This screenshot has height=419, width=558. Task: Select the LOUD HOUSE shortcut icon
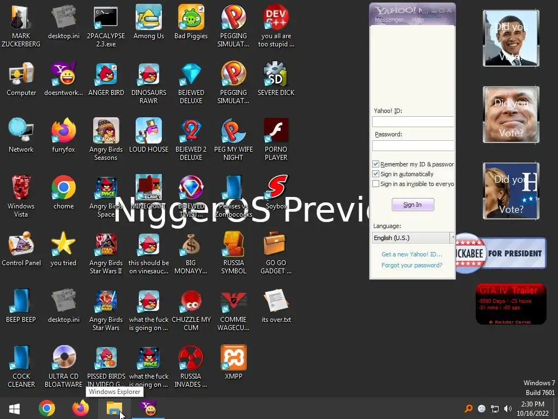pyautogui.click(x=148, y=135)
